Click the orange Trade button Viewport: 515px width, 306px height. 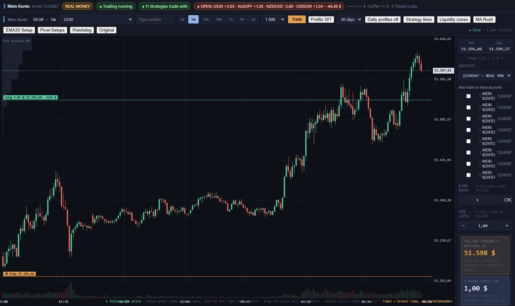[x=297, y=19]
